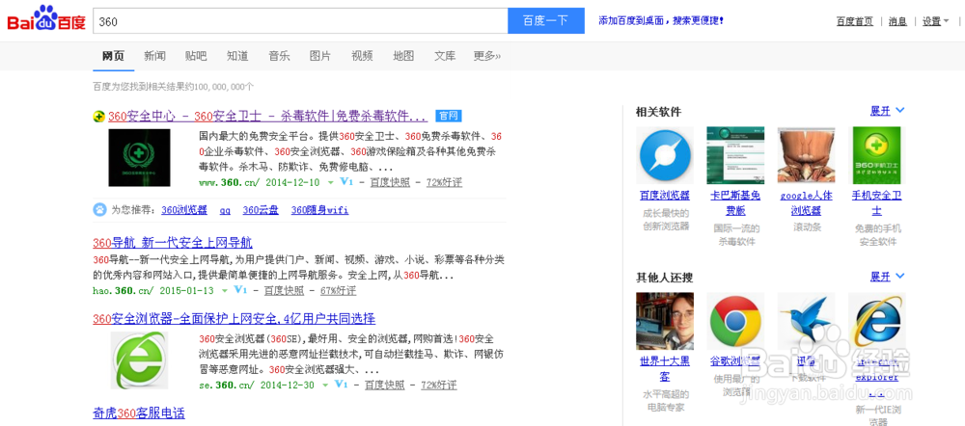Screen dimensions: 965x426
Task: Open 百度快照 for se.360.cn result
Action: (x=385, y=386)
